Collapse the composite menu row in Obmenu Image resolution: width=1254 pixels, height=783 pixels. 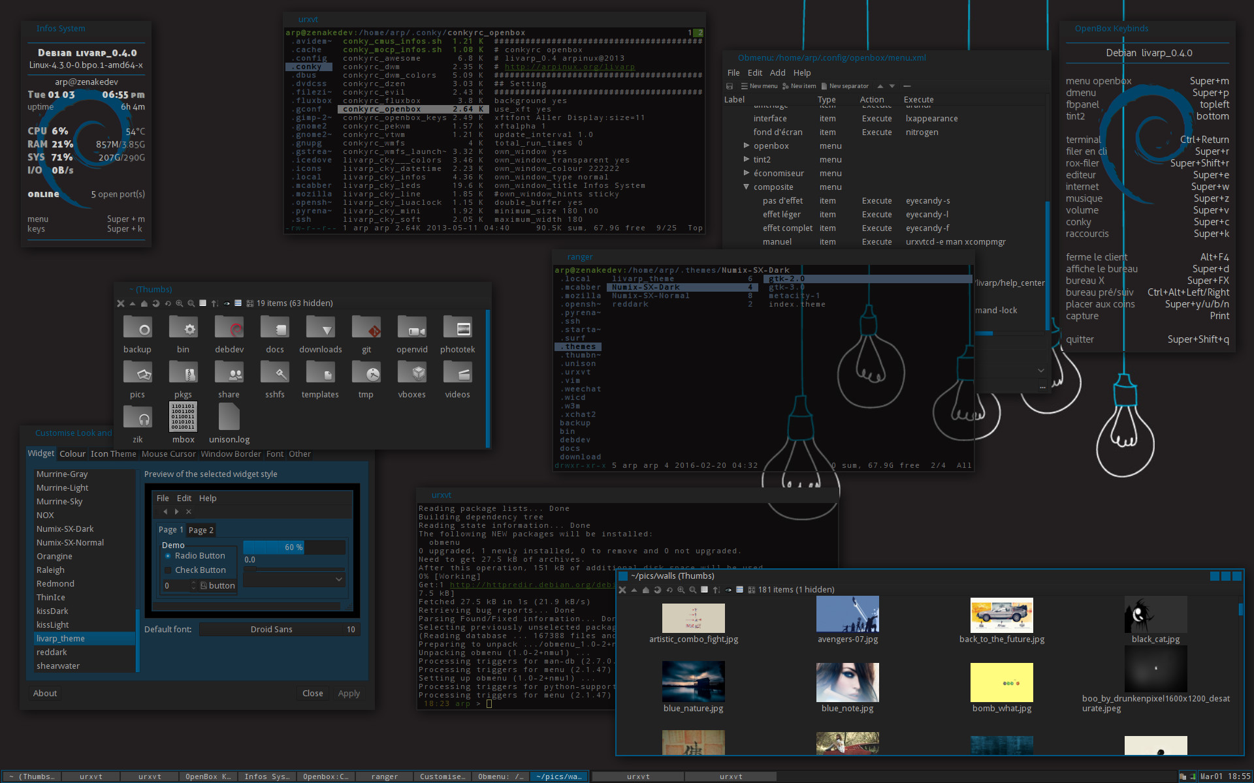point(746,187)
